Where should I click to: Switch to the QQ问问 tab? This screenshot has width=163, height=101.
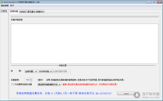tap(23, 12)
